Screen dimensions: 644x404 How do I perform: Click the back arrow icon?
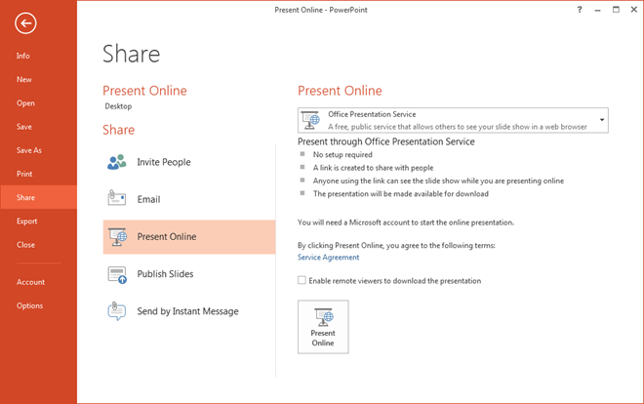coord(26,25)
